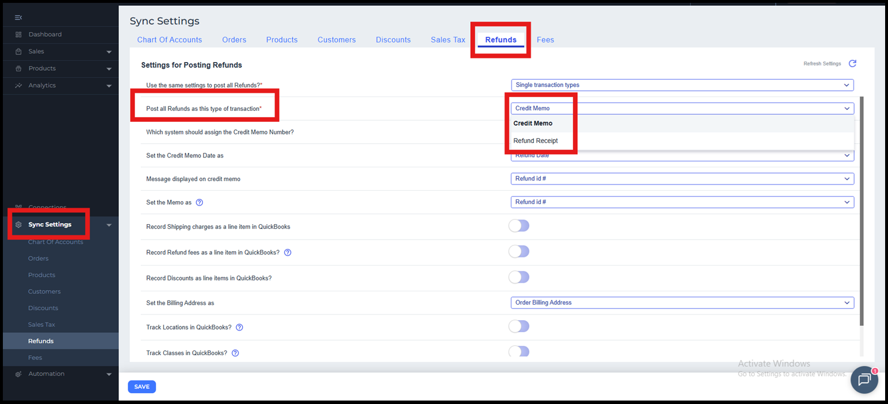
Task: Turn on Track Locations in QuickBooks switch
Action: 518,326
